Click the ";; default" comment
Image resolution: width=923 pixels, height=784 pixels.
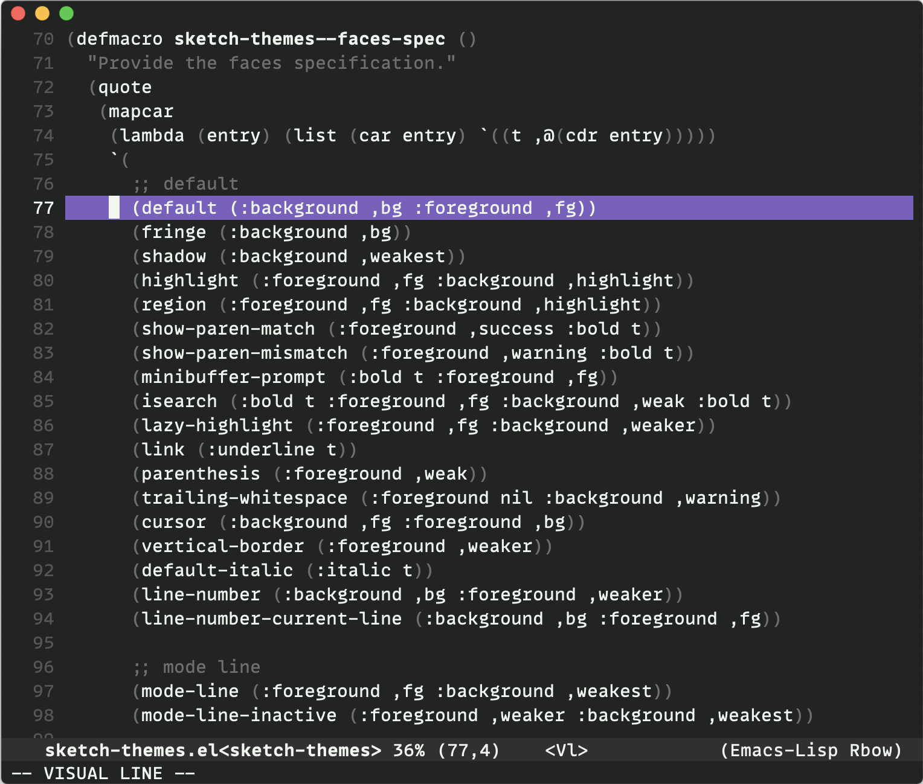click(x=186, y=184)
